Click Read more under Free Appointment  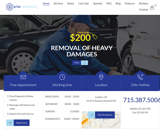(x=22, y=123)
